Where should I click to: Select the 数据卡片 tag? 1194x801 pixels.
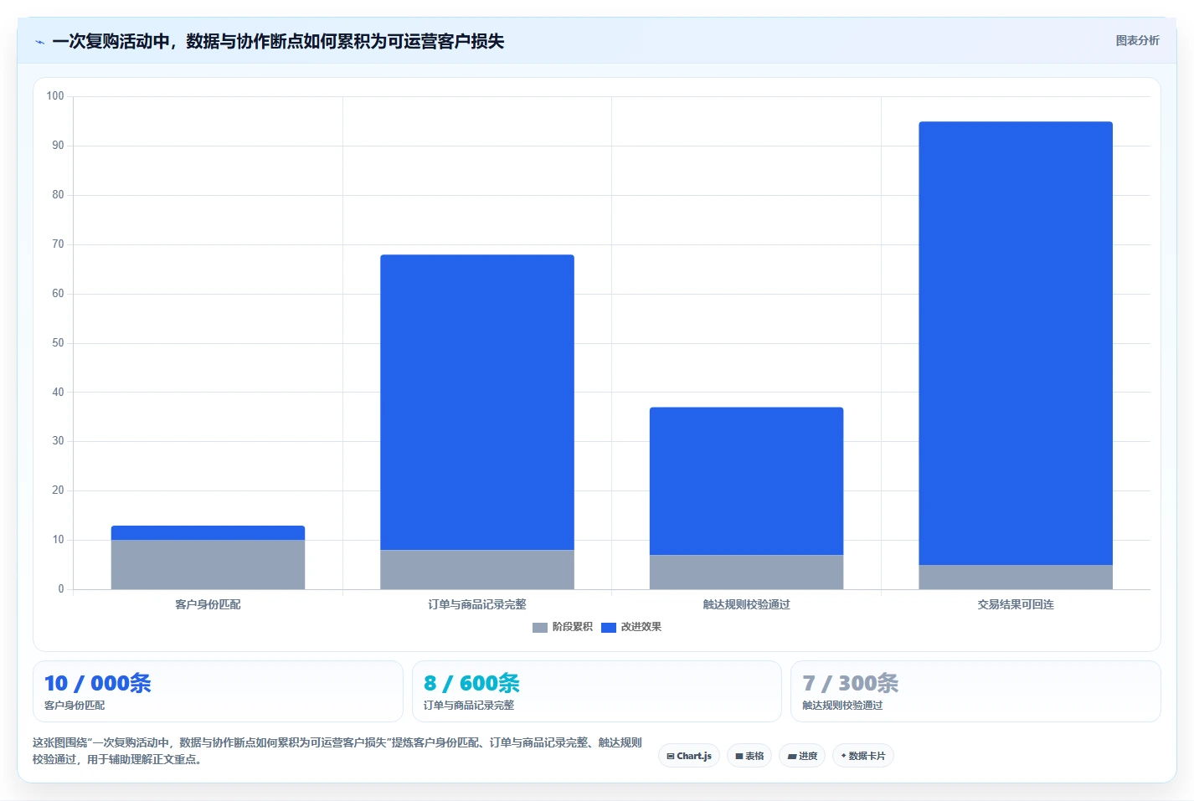(863, 756)
